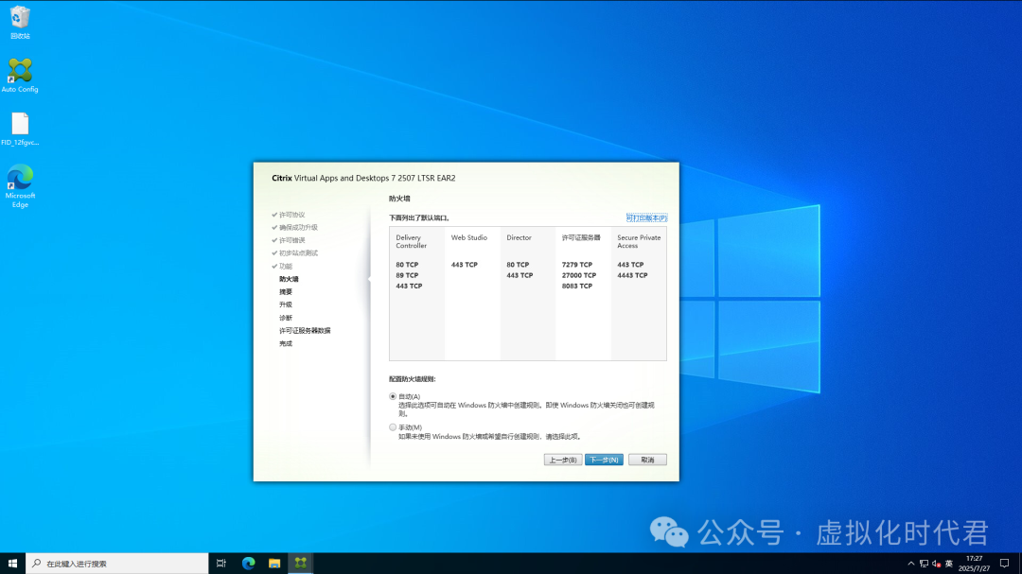Select the 许可错误 step in the sidebar

tap(292, 240)
